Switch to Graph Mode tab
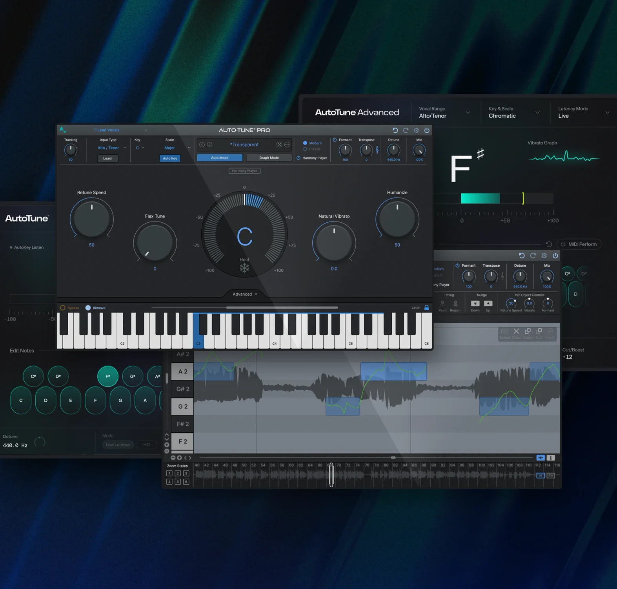 click(269, 158)
